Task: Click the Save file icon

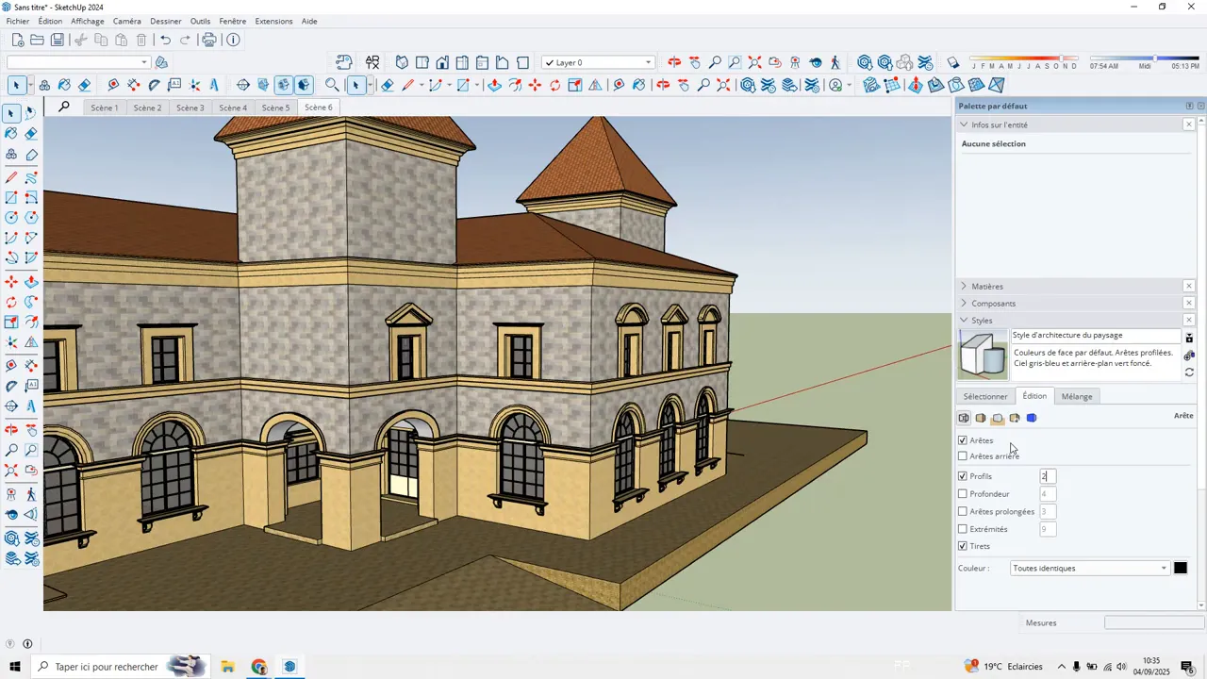Action: pos(58,40)
